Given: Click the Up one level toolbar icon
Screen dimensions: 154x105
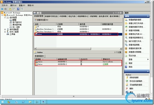Looking at the screenshot, I should coord(10,9).
